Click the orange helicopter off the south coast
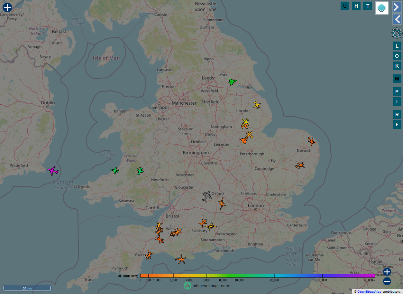The width and height of the screenshot is (403, 294). [x=181, y=259]
